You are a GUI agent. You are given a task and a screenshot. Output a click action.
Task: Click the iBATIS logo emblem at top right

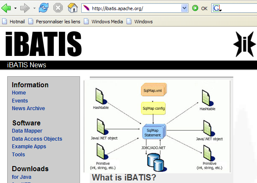click(244, 43)
